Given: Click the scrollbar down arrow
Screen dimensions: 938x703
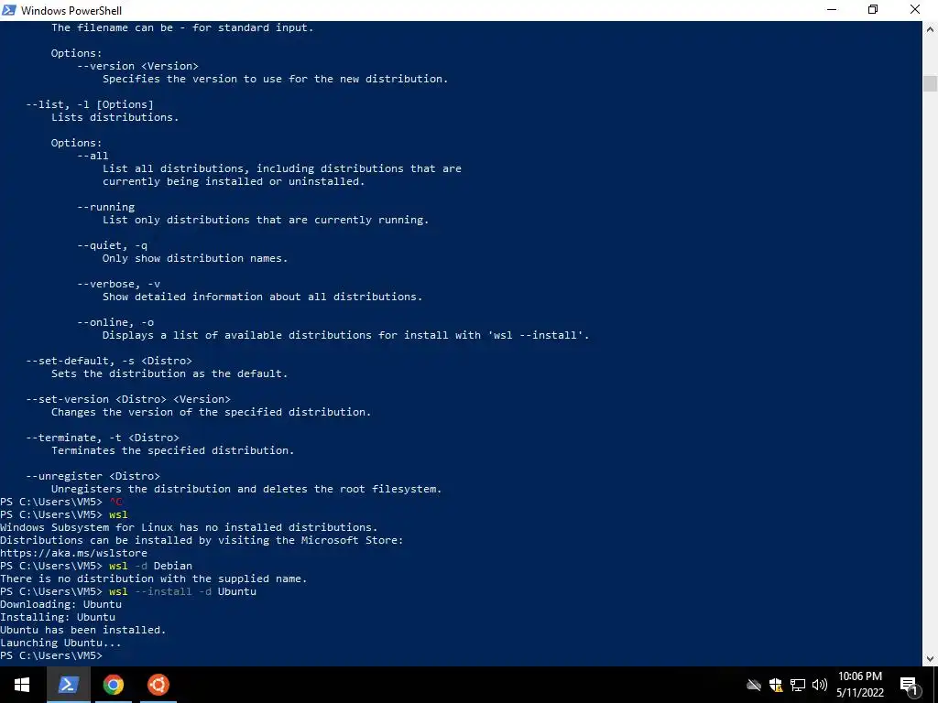Looking at the screenshot, I should 931,659.
